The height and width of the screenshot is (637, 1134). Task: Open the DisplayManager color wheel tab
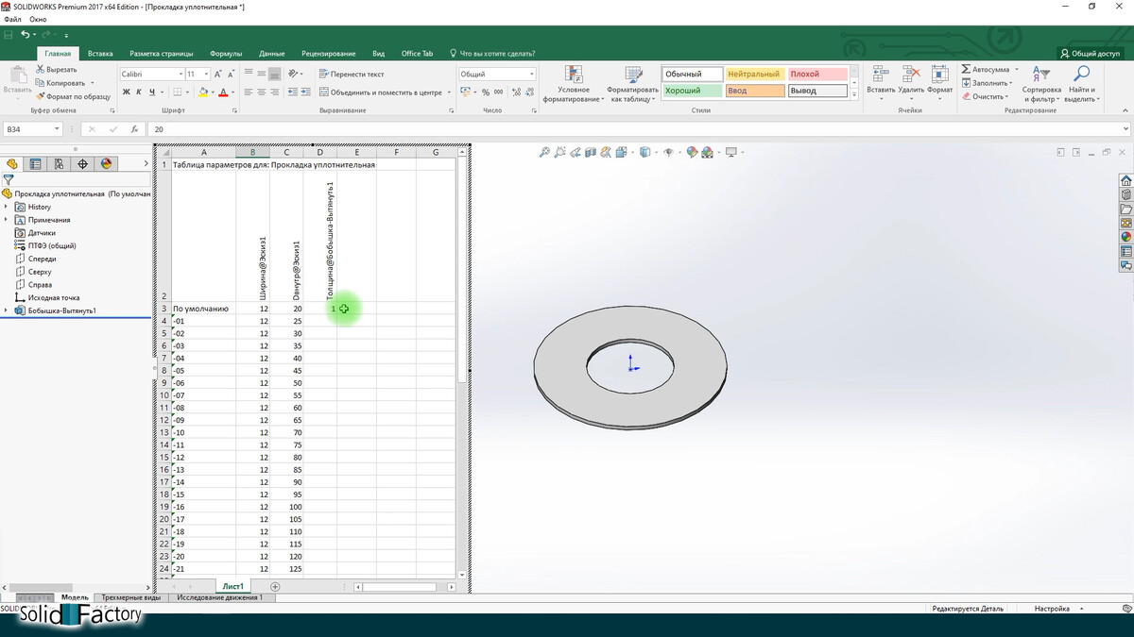106,163
